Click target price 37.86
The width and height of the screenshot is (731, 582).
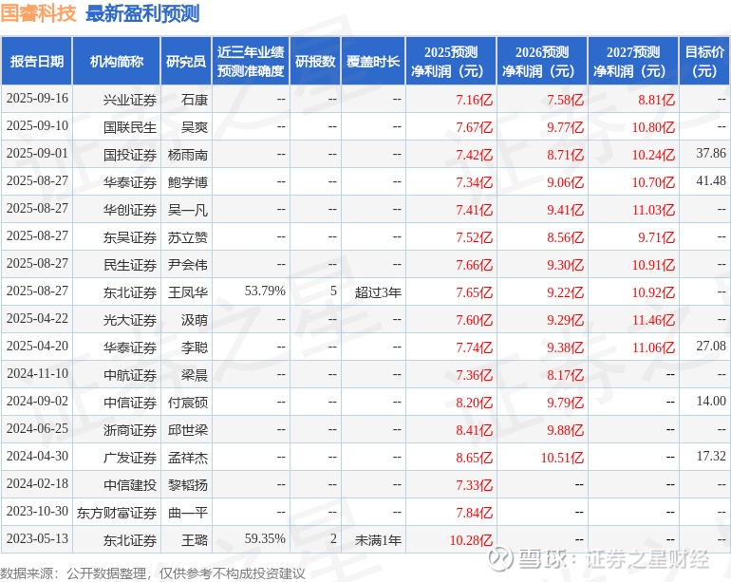(x=711, y=154)
